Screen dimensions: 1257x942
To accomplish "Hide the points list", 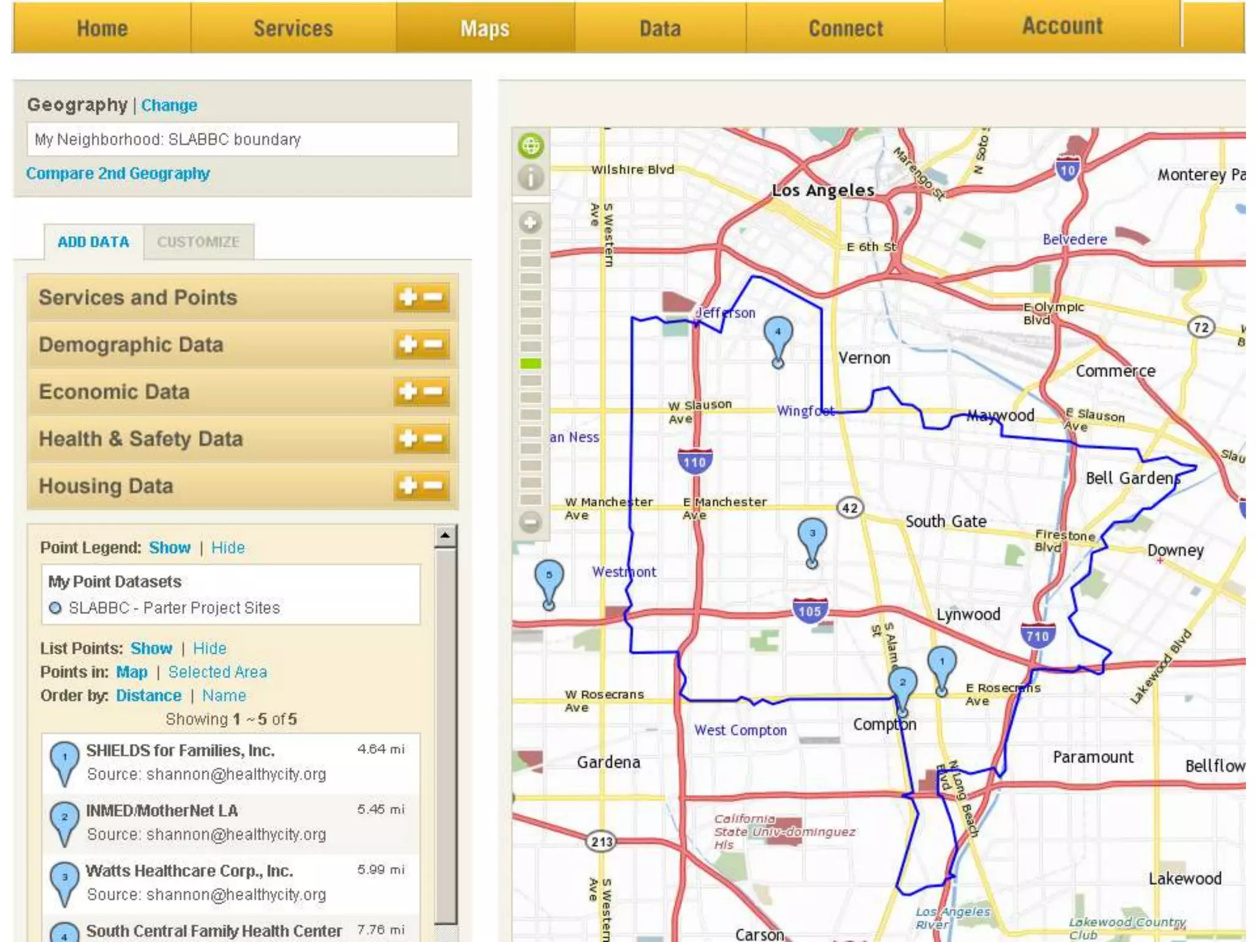I will [209, 648].
